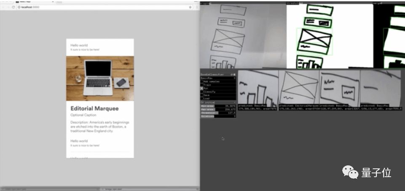Open the browser three-dot menu
Viewport: 405px width, 191px height.
[x=197, y=7]
